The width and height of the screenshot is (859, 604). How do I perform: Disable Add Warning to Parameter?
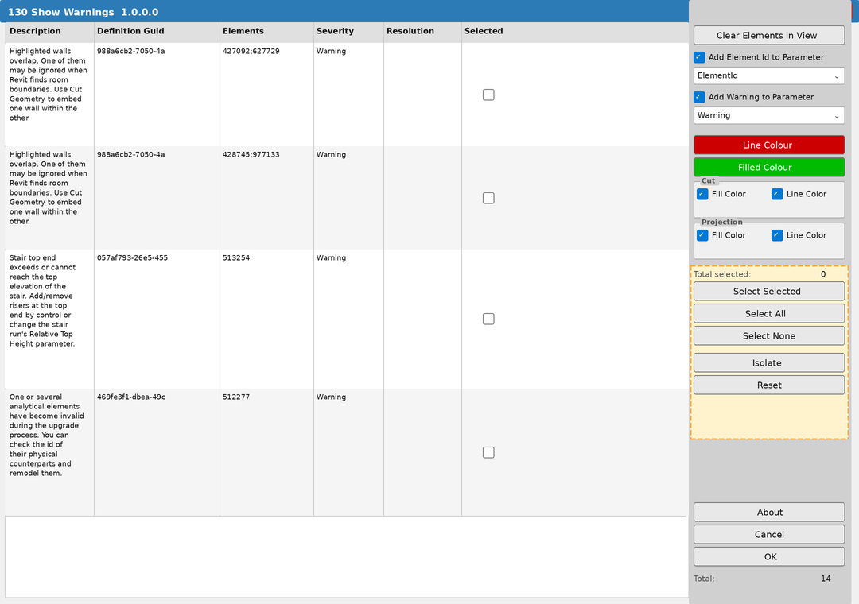click(698, 96)
